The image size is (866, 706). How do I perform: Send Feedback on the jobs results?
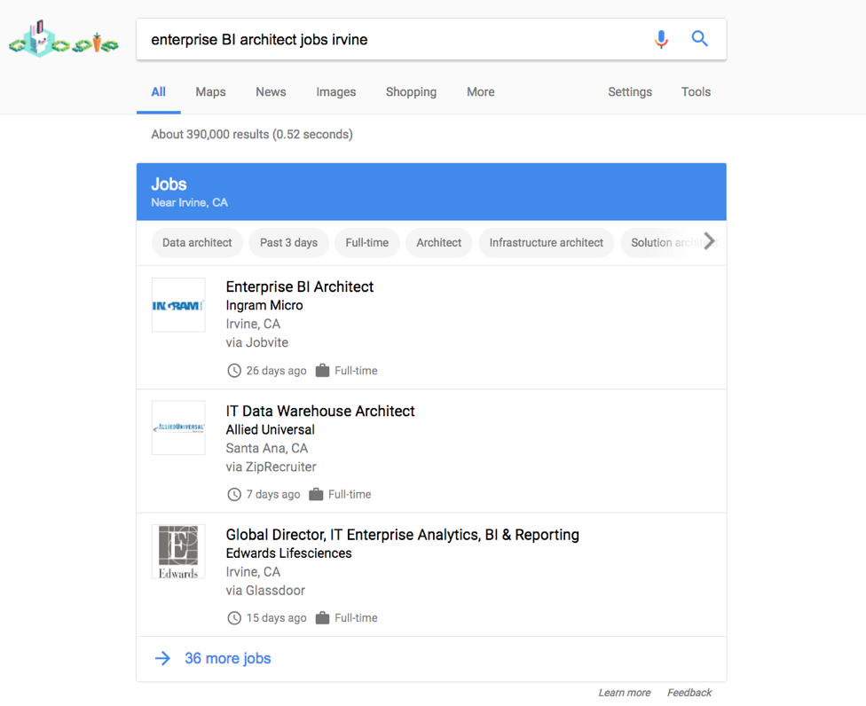click(689, 693)
